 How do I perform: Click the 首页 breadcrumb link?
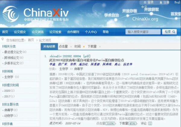(31, 40)
